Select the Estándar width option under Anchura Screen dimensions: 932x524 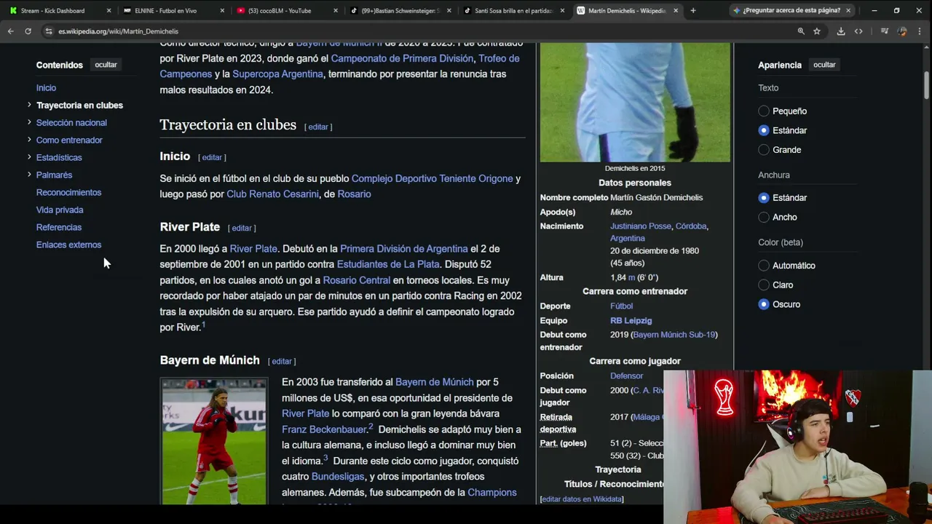[x=764, y=198]
